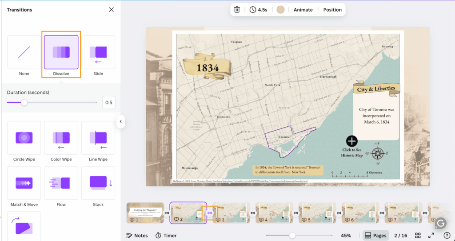Collapse the side panel with chevron
The image size is (455, 241).
120,121
